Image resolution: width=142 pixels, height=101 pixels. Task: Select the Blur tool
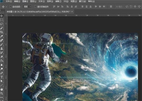[x=2, y=65]
